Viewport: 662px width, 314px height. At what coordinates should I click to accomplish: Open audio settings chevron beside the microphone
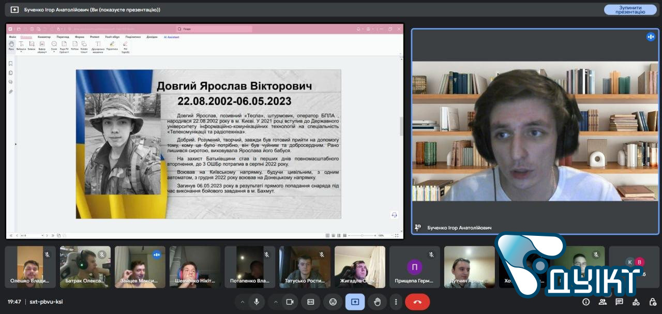242,302
